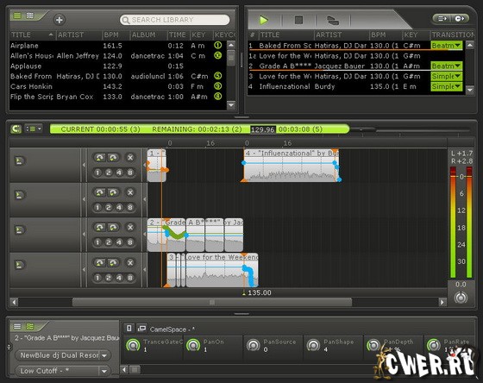
Task: Open Beatmix transition dropdown for Baked From Scratch
Action: 447,46
